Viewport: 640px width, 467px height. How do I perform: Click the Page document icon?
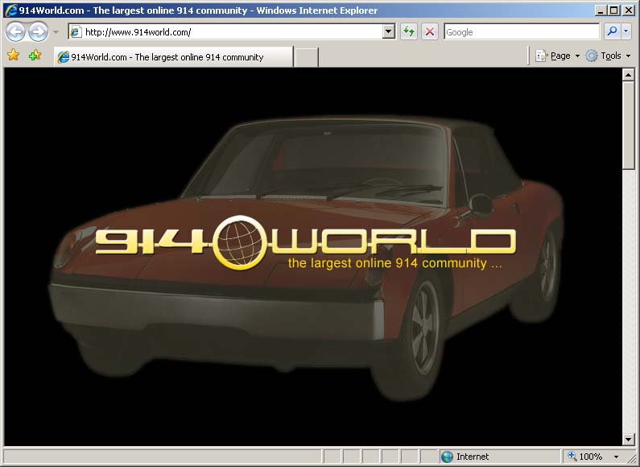click(541, 56)
